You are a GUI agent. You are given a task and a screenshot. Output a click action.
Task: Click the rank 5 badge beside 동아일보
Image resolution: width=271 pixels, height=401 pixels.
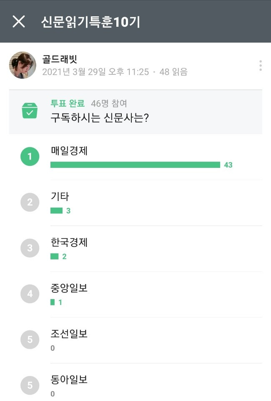(x=30, y=386)
